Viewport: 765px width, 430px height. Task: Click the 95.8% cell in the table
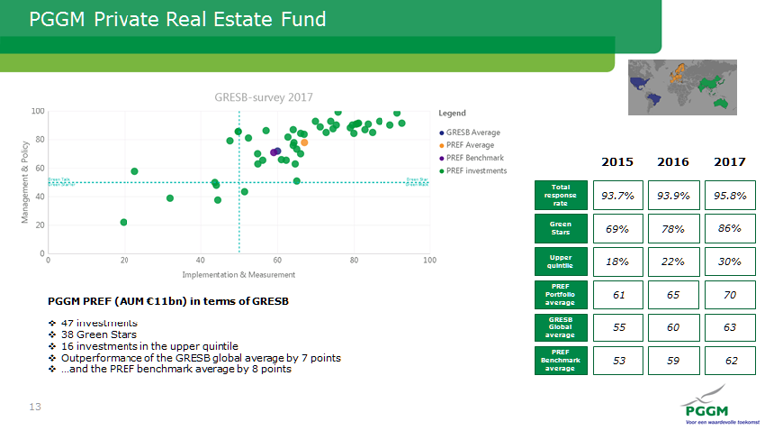(x=729, y=194)
